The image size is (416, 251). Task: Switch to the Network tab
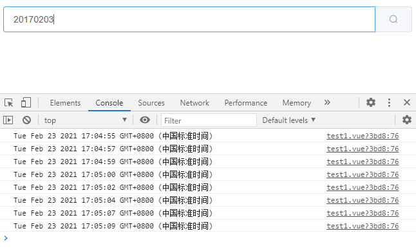point(194,102)
